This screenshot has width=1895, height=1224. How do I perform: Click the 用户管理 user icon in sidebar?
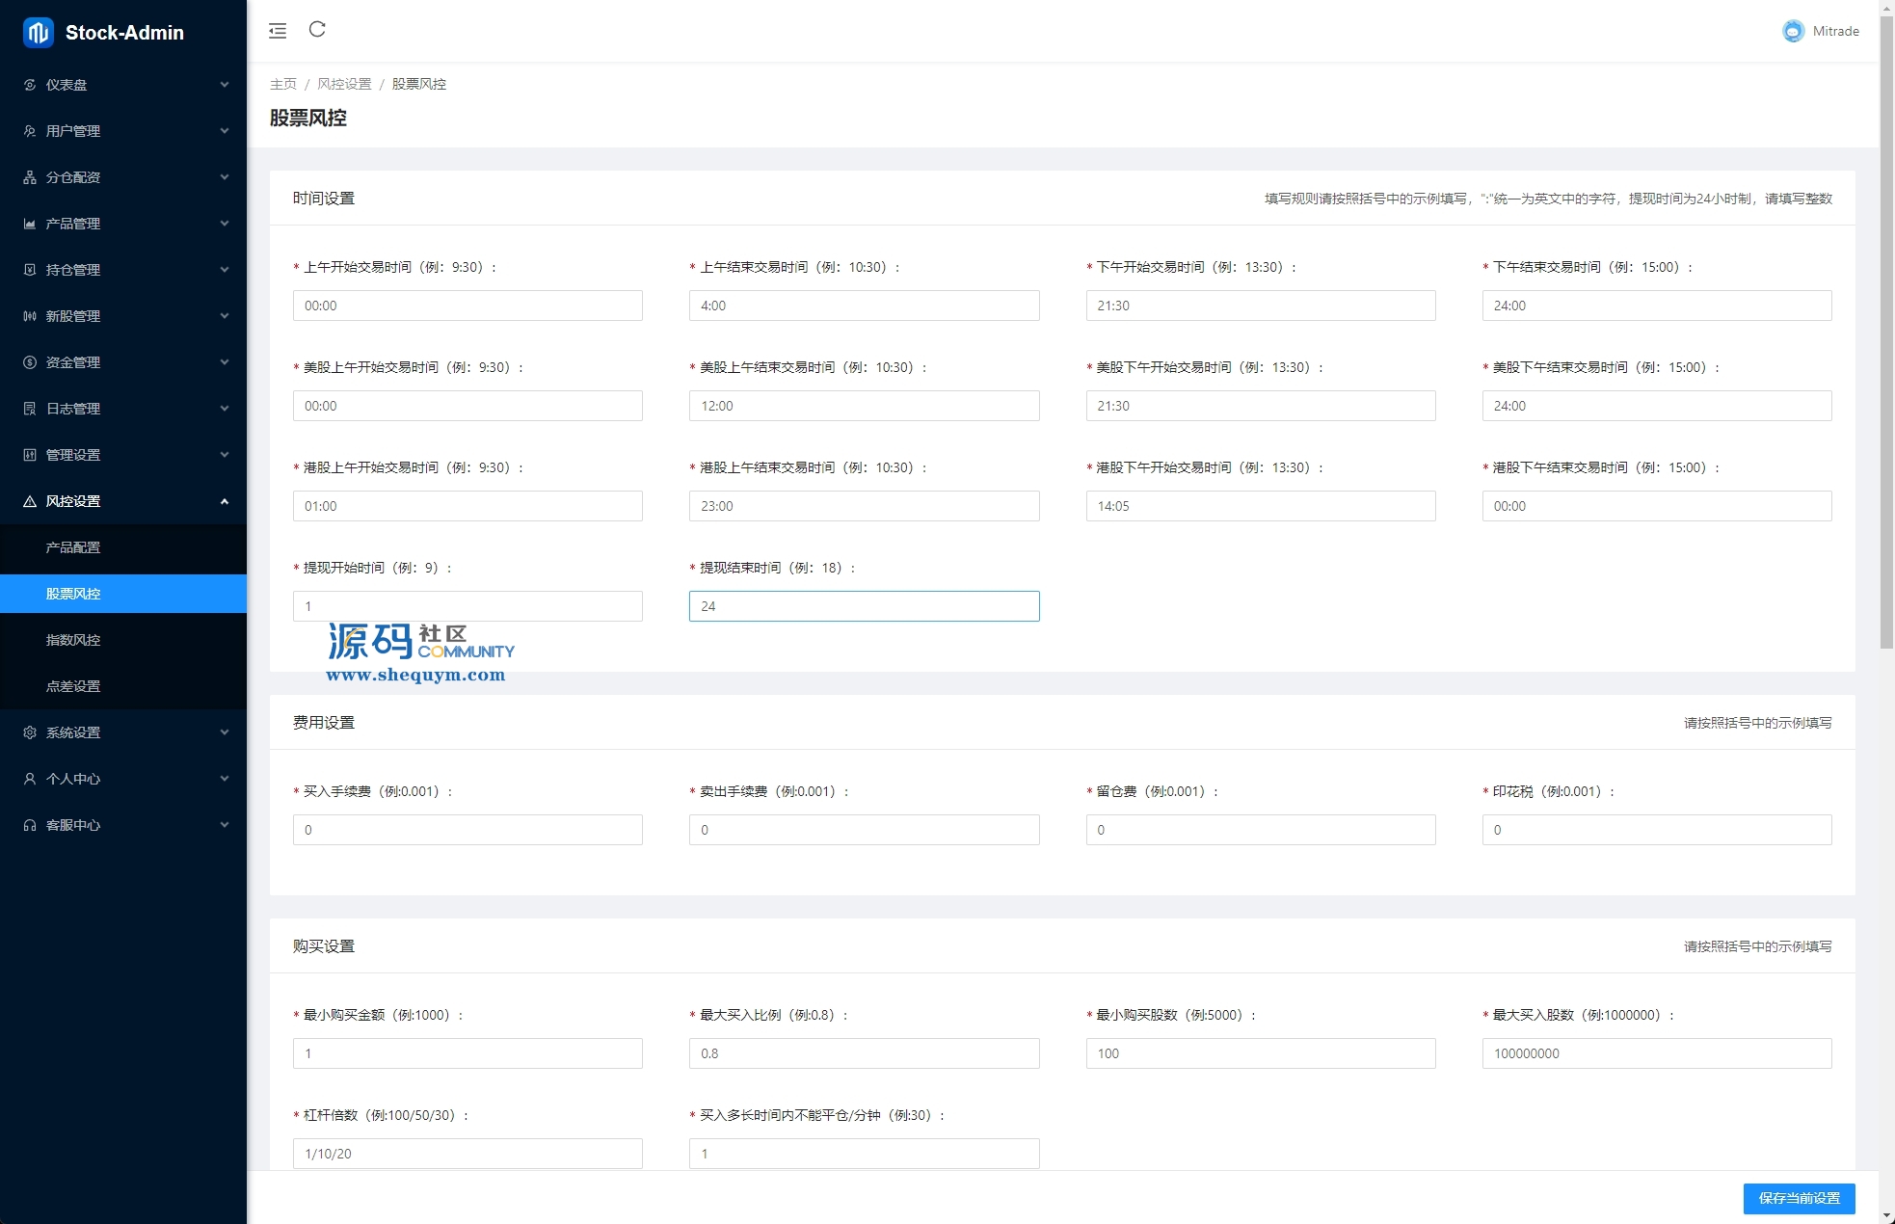[x=30, y=131]
